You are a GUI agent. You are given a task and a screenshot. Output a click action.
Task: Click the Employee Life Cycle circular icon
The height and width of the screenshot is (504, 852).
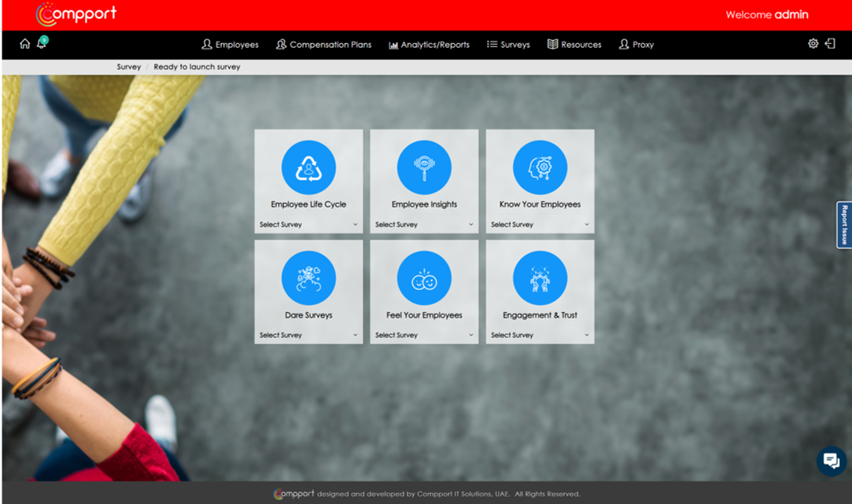308,167
